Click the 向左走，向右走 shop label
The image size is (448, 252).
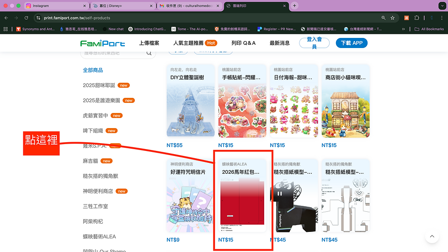click(184, 70)
